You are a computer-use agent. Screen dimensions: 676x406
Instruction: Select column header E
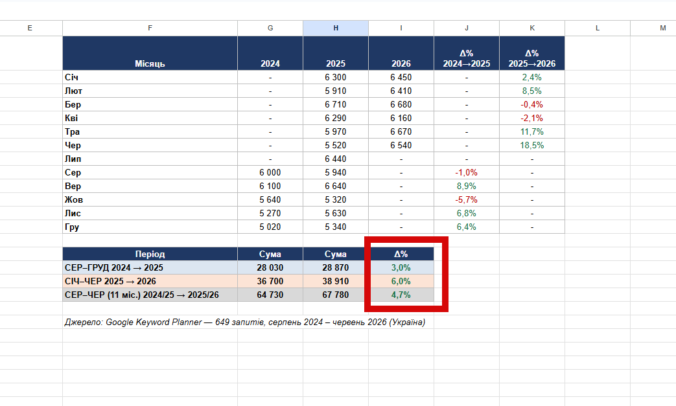click(30, 28)
